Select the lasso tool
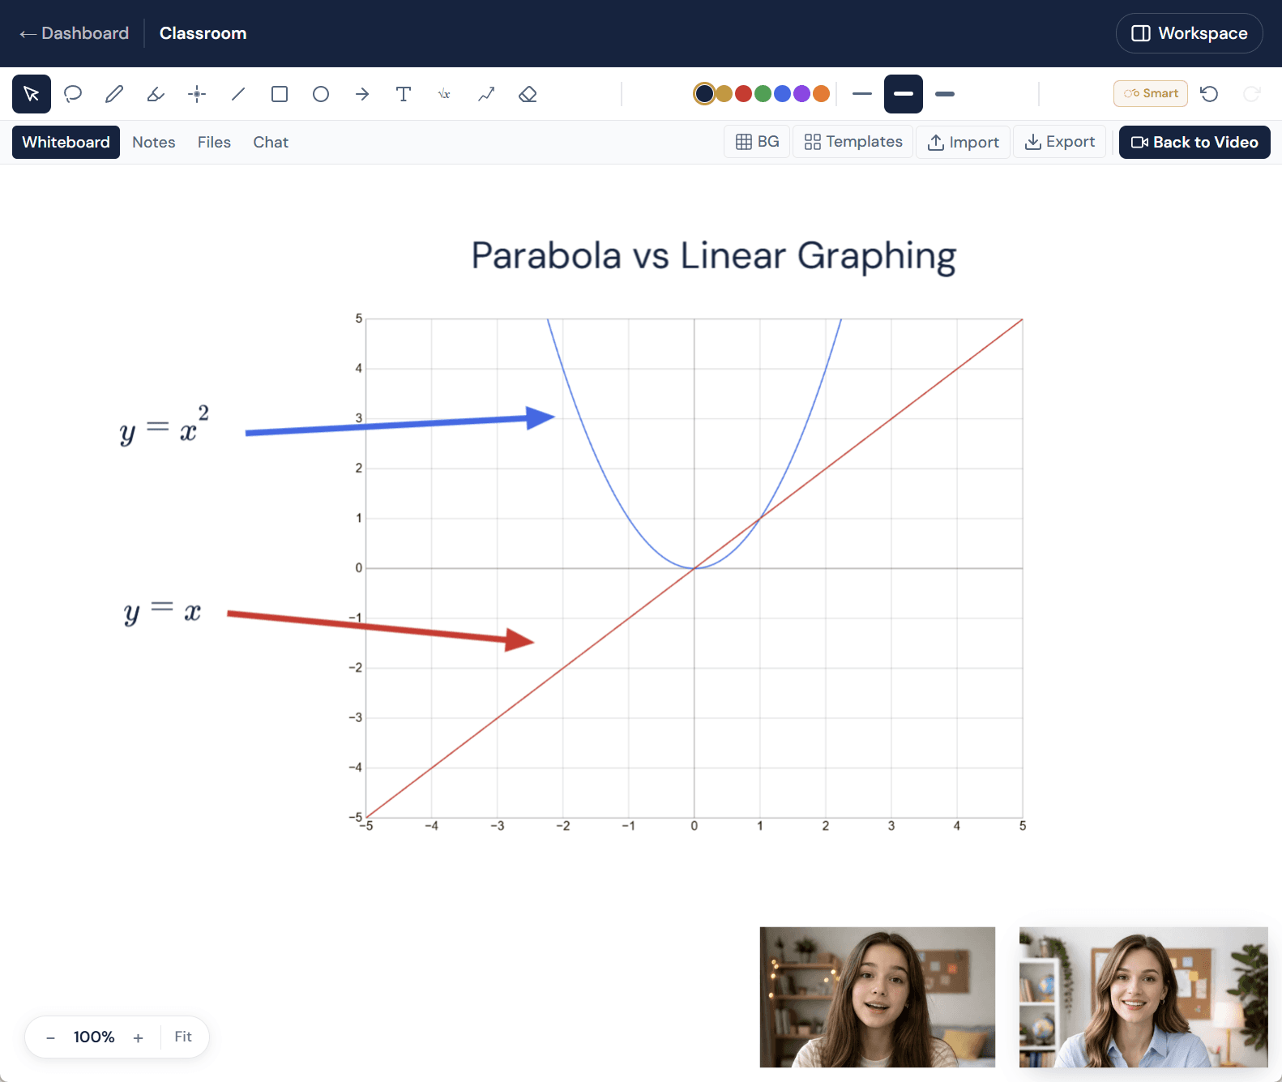This screenshot has width=1282, height=1082. [x=73, y=94]
